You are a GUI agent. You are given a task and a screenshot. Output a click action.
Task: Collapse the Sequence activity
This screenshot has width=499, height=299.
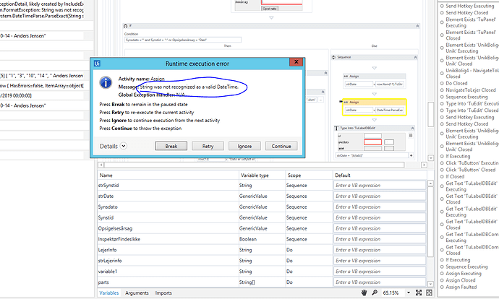pyautogui.click(x=415, y=57)
